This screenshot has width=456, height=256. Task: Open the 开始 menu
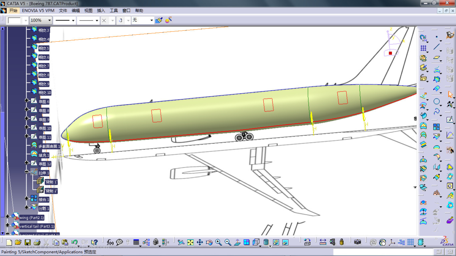click(x=13, y=11)
